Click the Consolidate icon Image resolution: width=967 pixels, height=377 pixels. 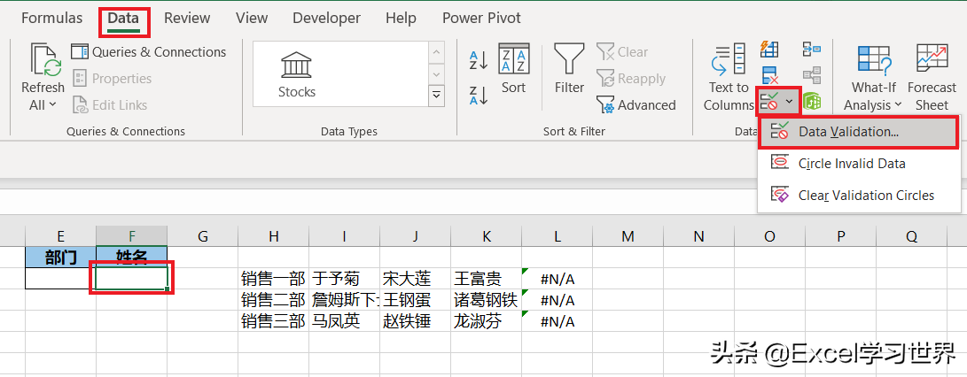pos(812,49)
